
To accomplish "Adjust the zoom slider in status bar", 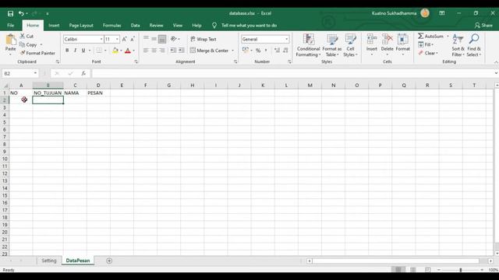I will click(461, 270).
